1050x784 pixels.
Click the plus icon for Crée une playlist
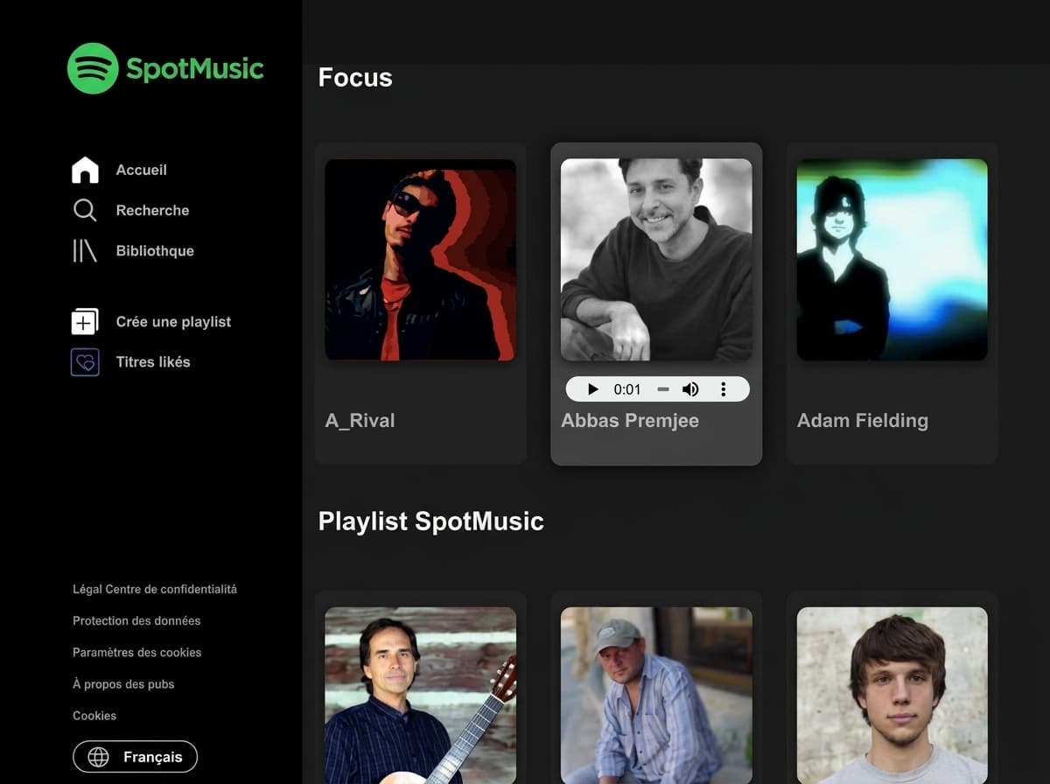coord(85,321)
